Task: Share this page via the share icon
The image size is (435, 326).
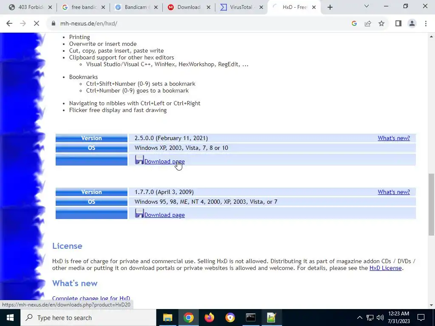Action: 368,24
